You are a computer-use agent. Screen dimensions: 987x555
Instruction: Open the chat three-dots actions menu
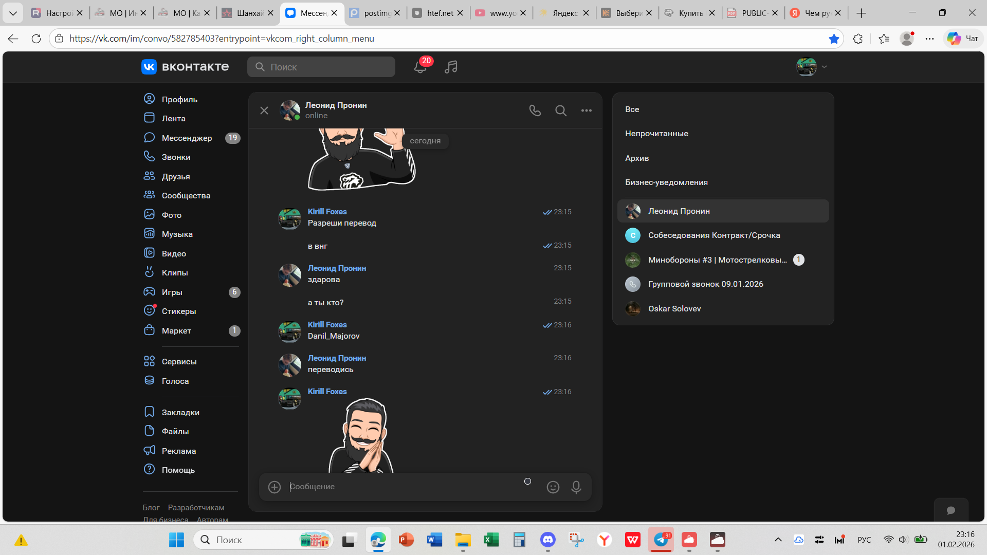(587, 110)
